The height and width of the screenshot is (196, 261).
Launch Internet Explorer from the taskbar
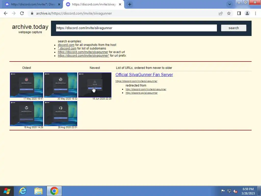coord(23,191)
